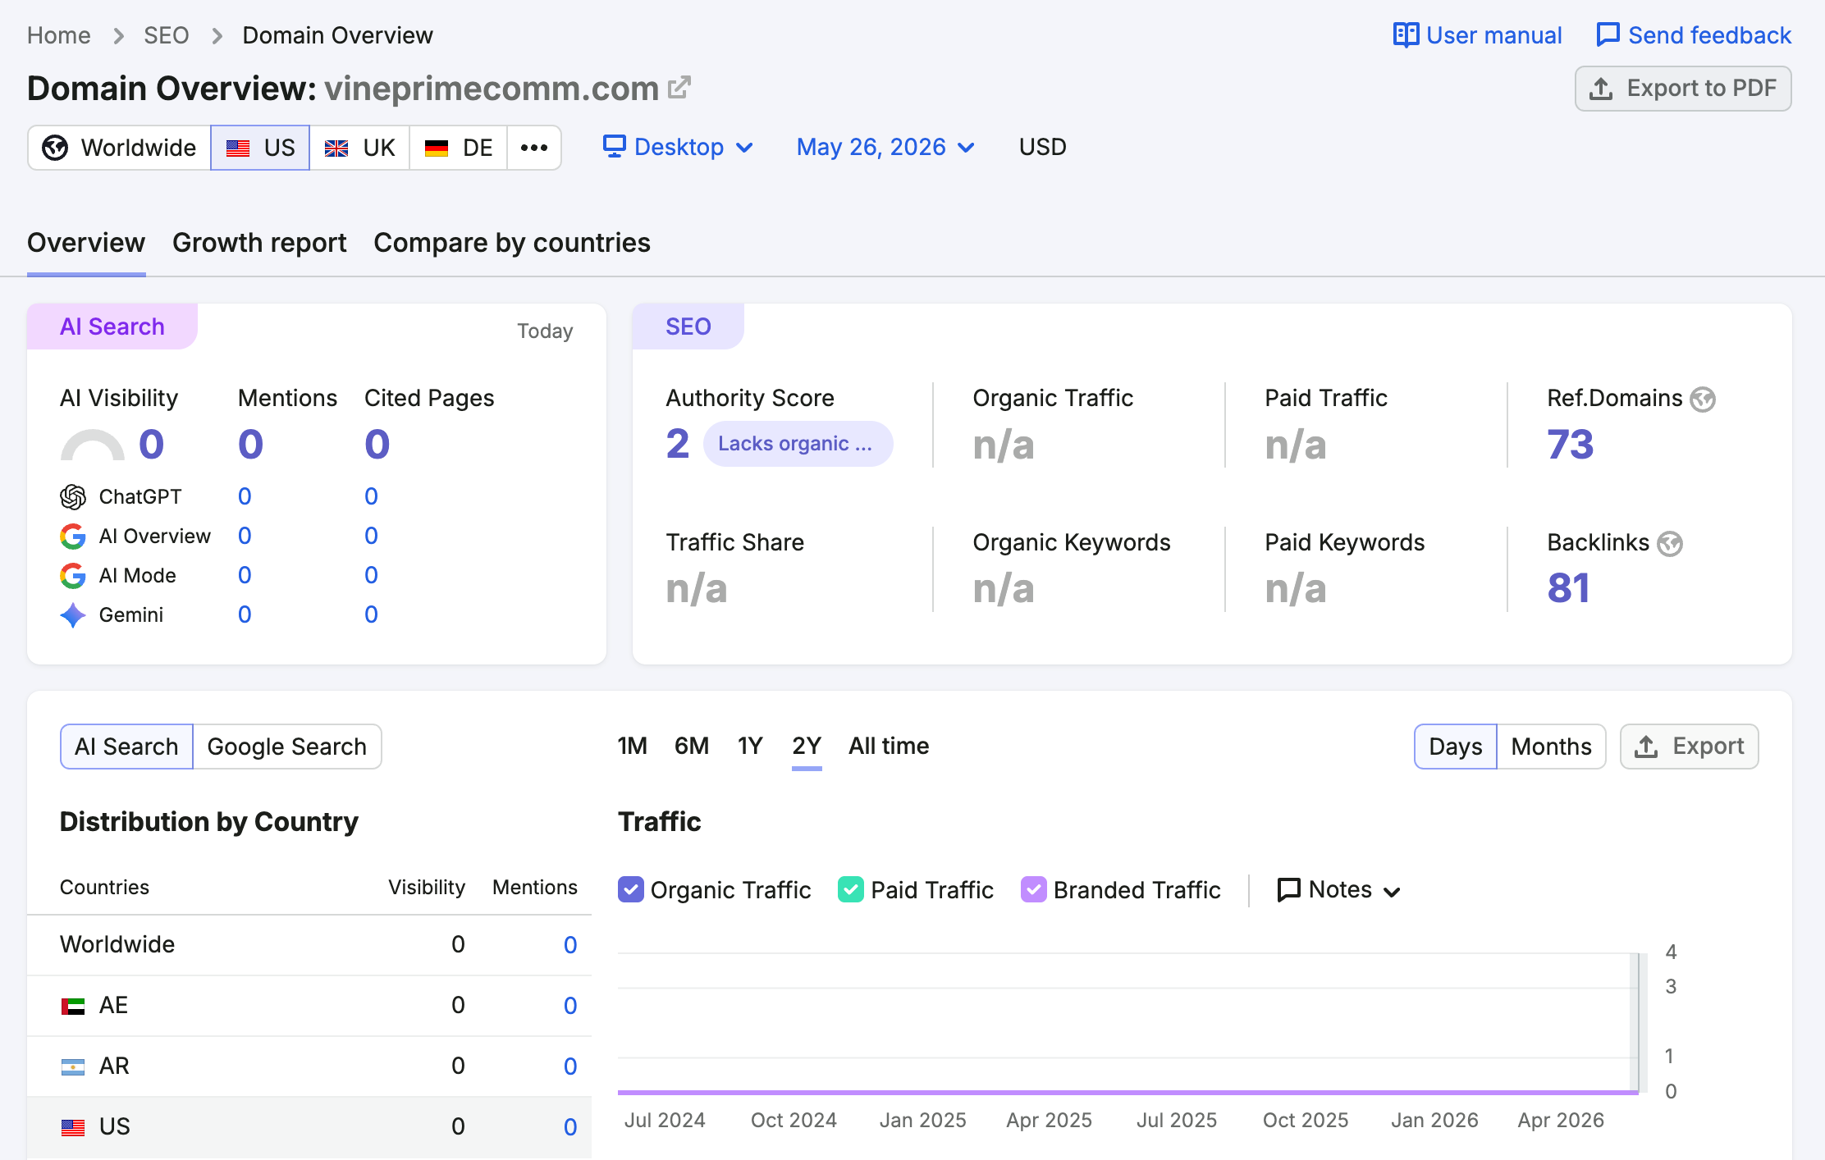
Task: Click the US flag in the distribution table
Action: tap(73, 1127)
